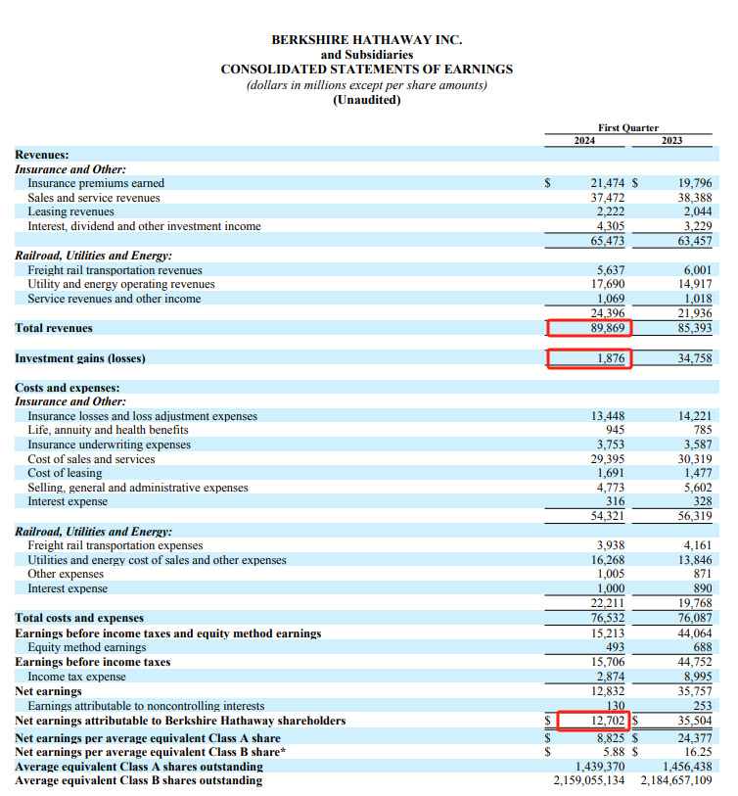Select the Leasing revenues row label
The image size is (738, 796).
pos(70,211)
